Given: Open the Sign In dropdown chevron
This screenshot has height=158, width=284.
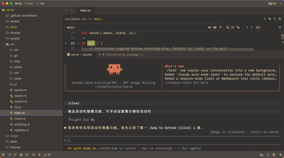Looking at the screenshot, I should click(x=281, y=3).
